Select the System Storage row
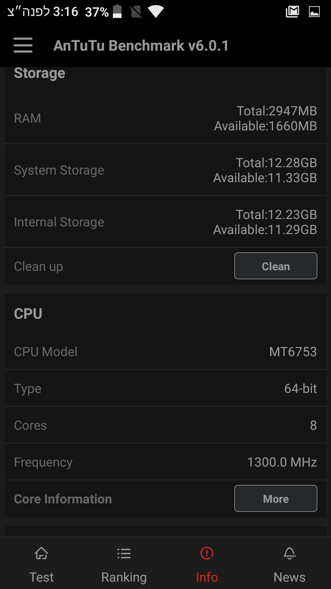This screenshot has width=331, height=589. tap(165, 170)
